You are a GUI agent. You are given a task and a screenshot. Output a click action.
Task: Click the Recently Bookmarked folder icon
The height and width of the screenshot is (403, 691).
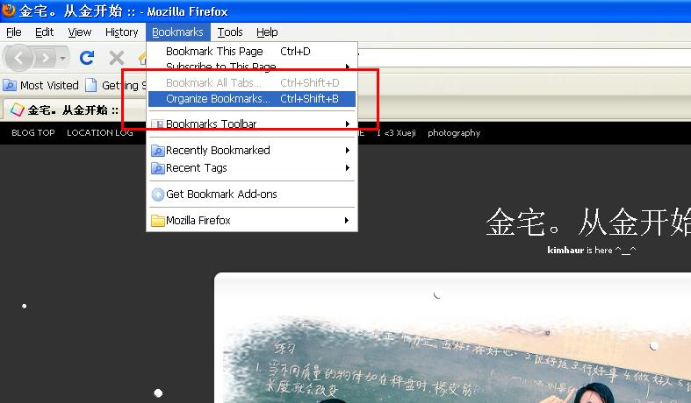pos(158,151)
